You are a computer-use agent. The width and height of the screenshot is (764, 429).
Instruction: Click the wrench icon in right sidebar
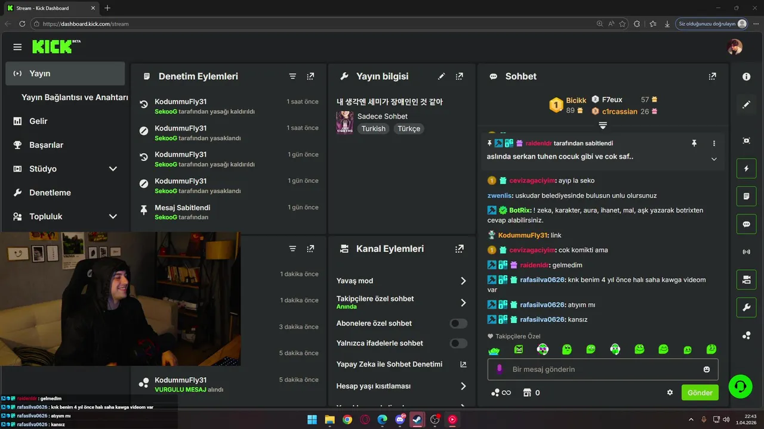point(747,307)
